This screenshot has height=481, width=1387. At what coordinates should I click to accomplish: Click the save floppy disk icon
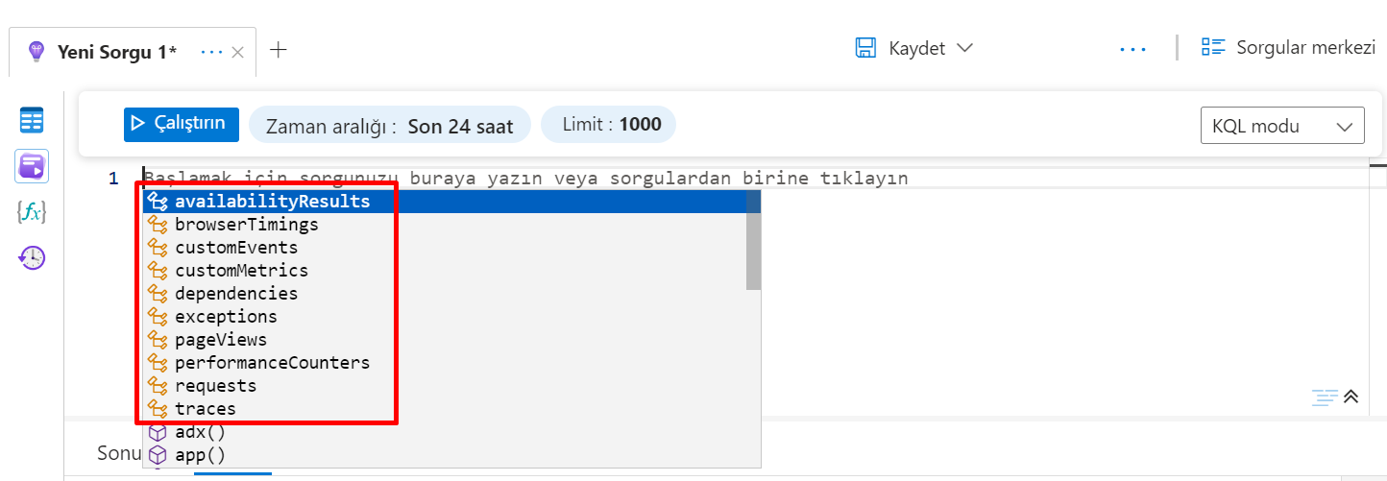(x=865, y=48)
